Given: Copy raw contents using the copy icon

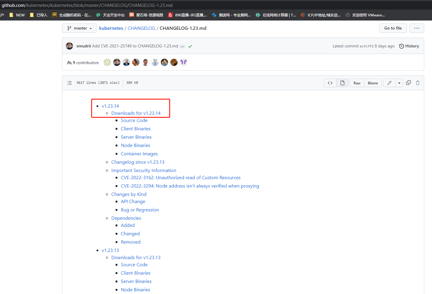Looking at the screenshot, I should click(x=408, y=83).
